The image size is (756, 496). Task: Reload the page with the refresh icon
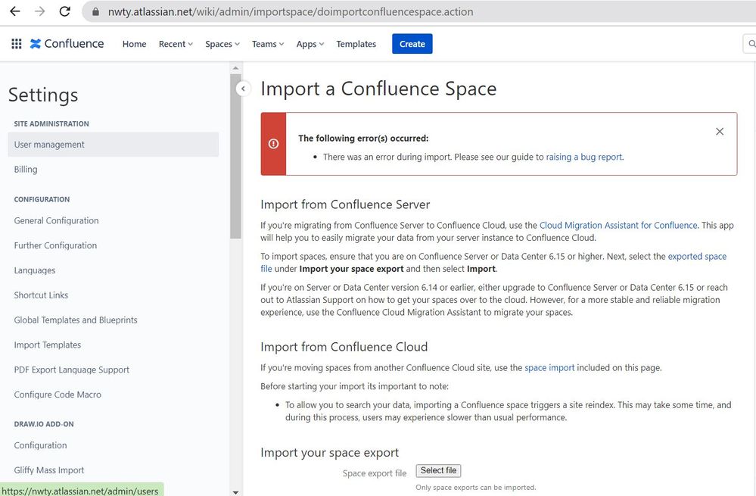(65, 11)
